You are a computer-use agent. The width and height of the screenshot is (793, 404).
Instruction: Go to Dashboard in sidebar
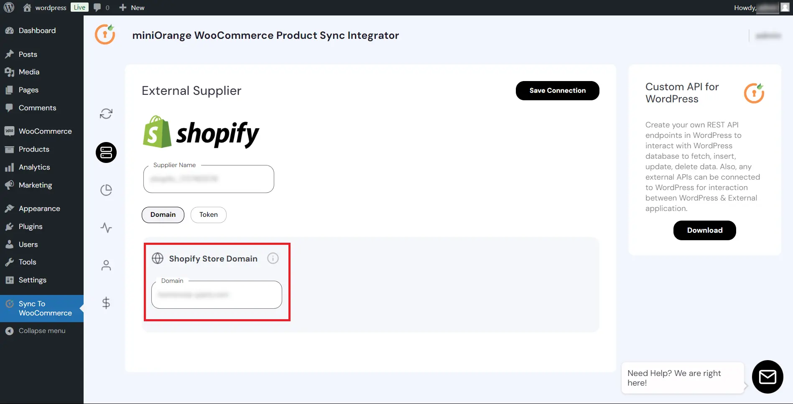42,30
